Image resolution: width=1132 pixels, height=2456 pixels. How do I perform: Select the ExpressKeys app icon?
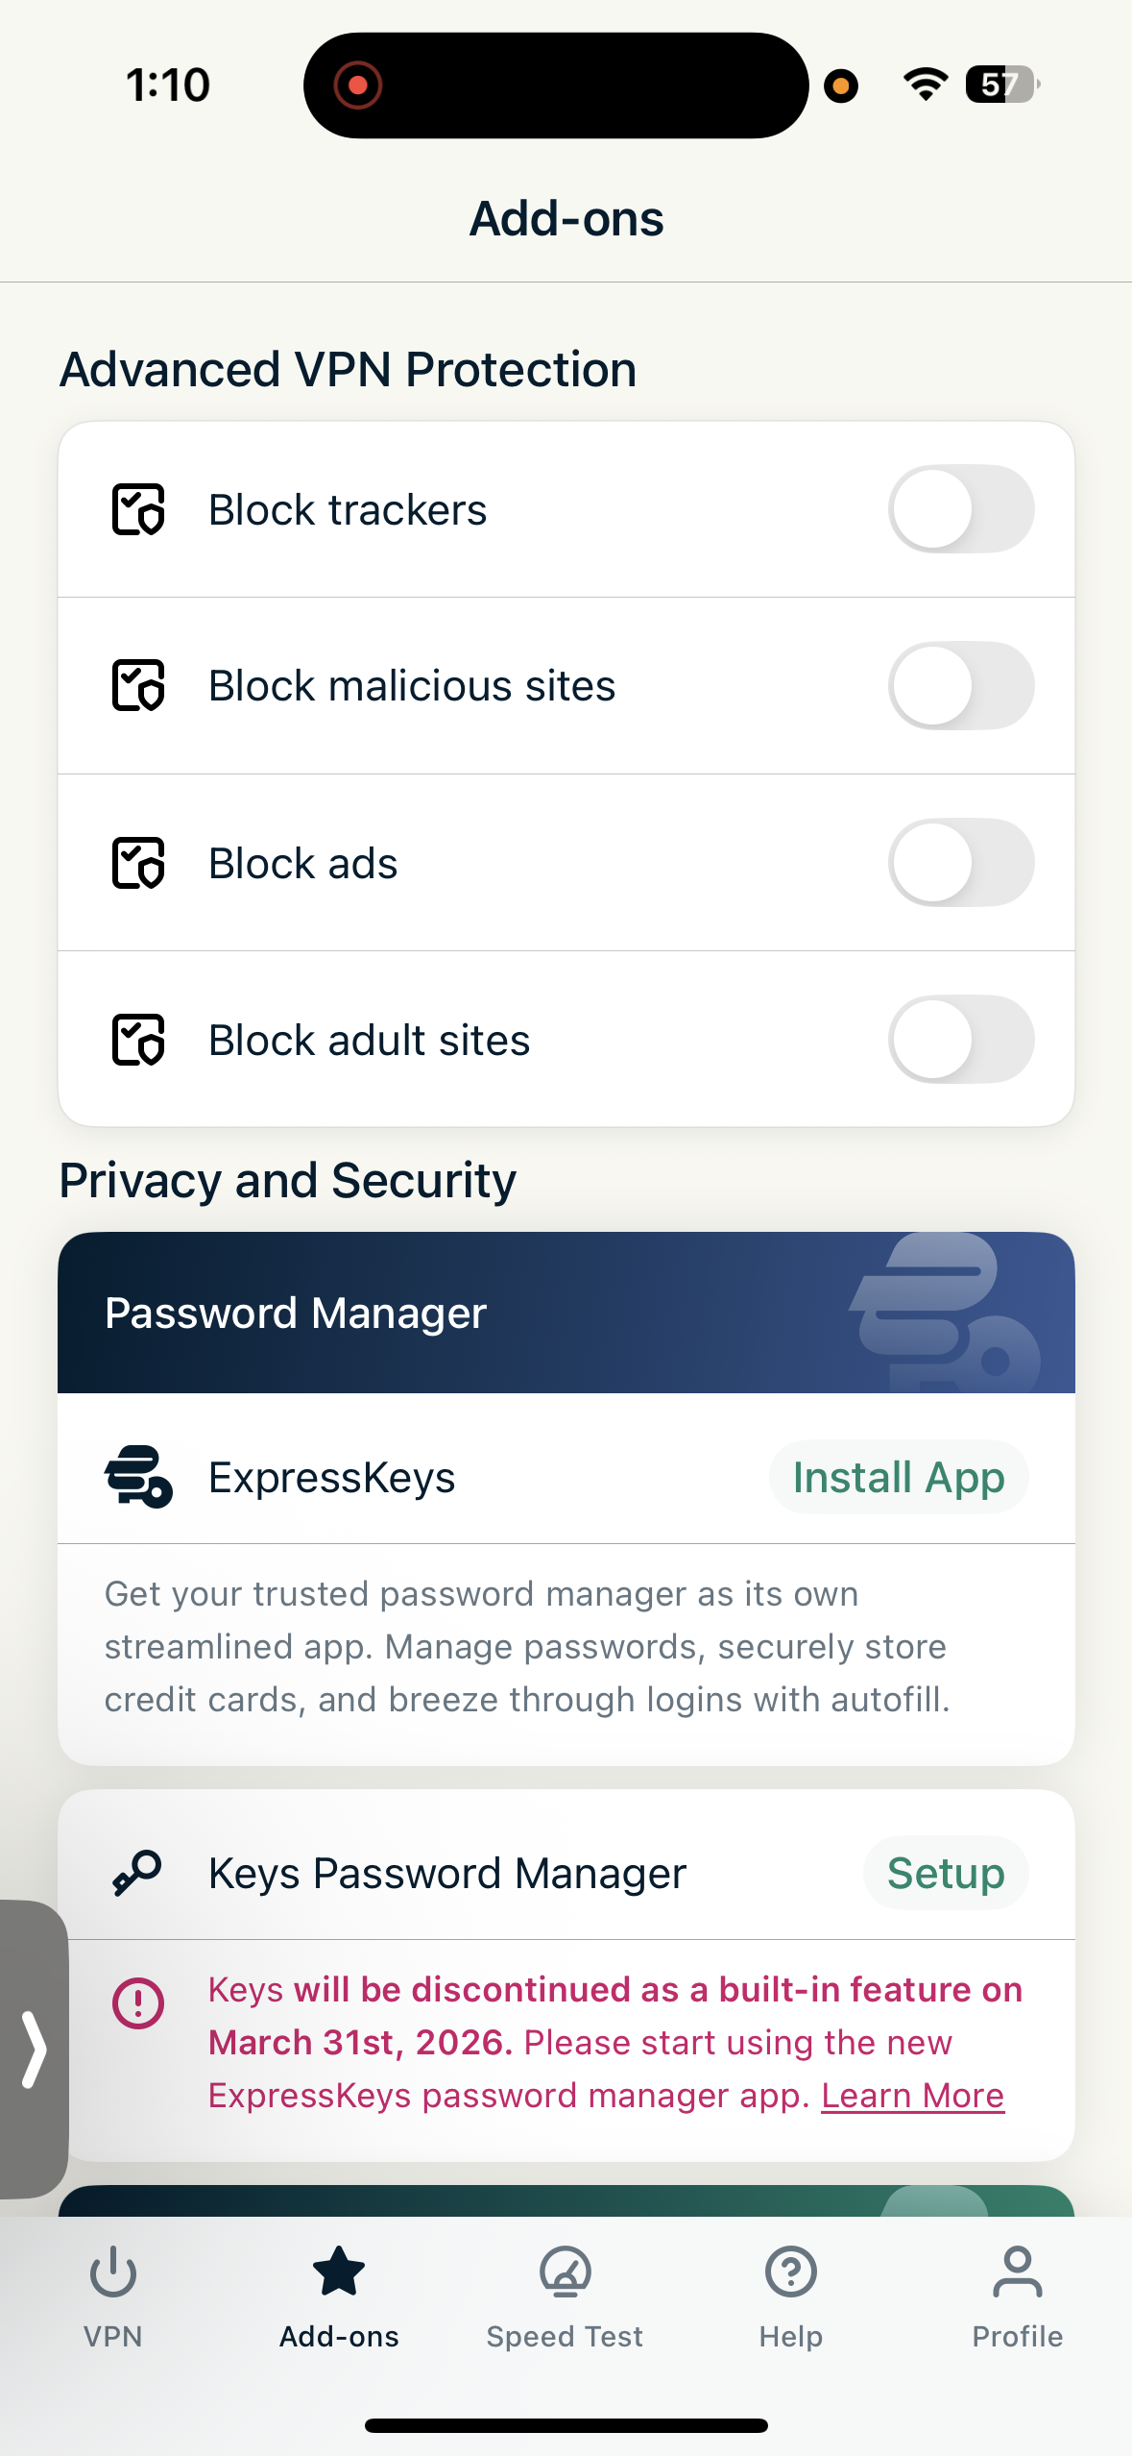[x=139, y=1477]
